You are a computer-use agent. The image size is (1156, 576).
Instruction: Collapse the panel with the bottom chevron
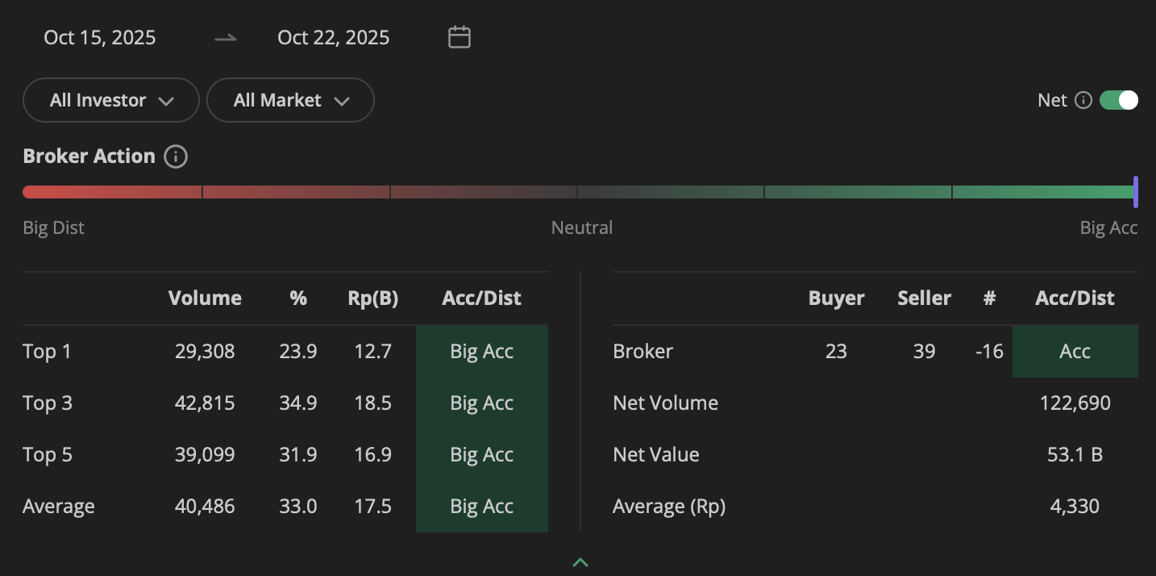pos(580,562)
